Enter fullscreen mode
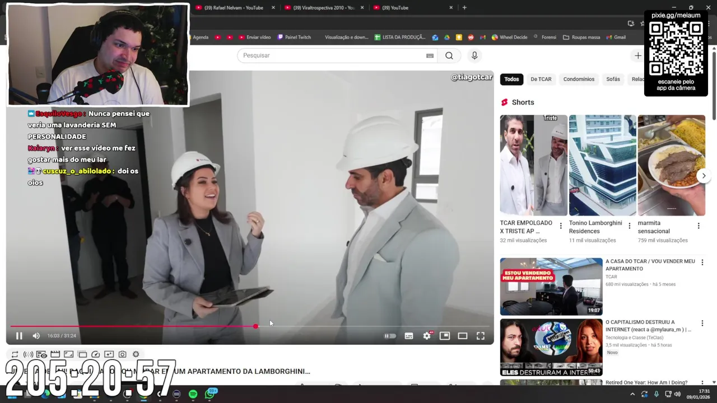717x403 pixels. click(x=481, y=336)
